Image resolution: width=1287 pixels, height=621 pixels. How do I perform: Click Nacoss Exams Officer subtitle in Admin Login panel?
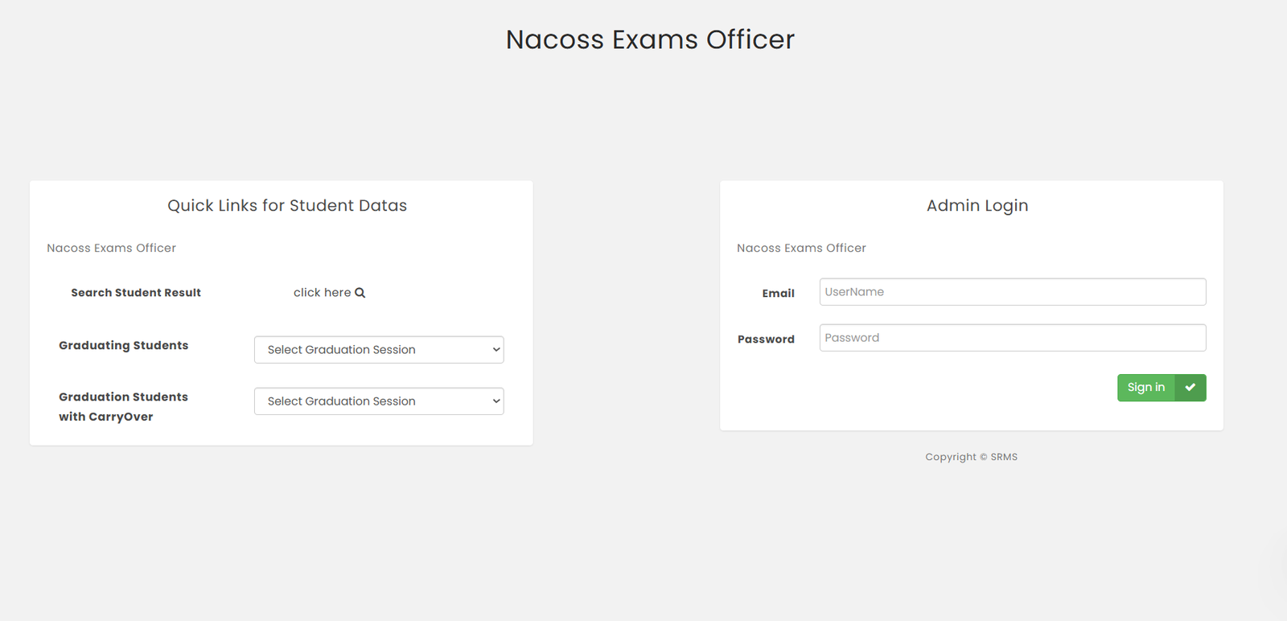801,248
